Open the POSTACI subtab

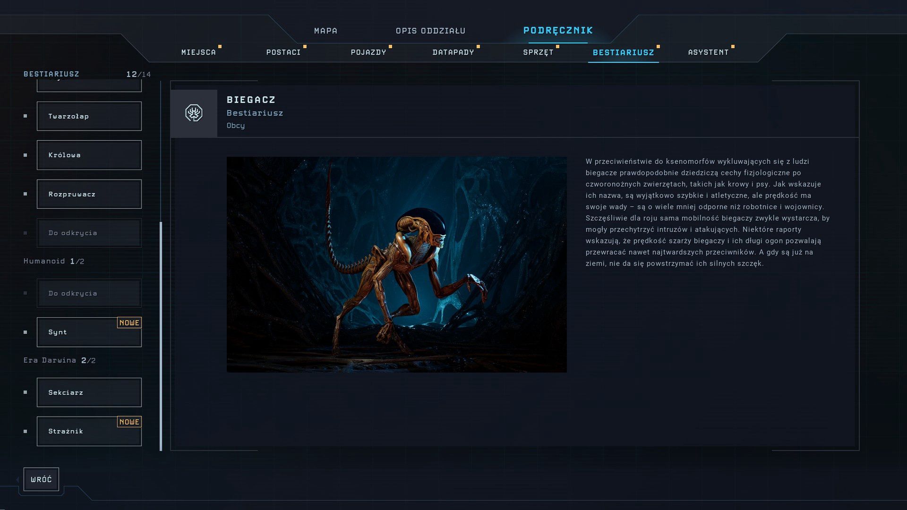coord(283,52)
